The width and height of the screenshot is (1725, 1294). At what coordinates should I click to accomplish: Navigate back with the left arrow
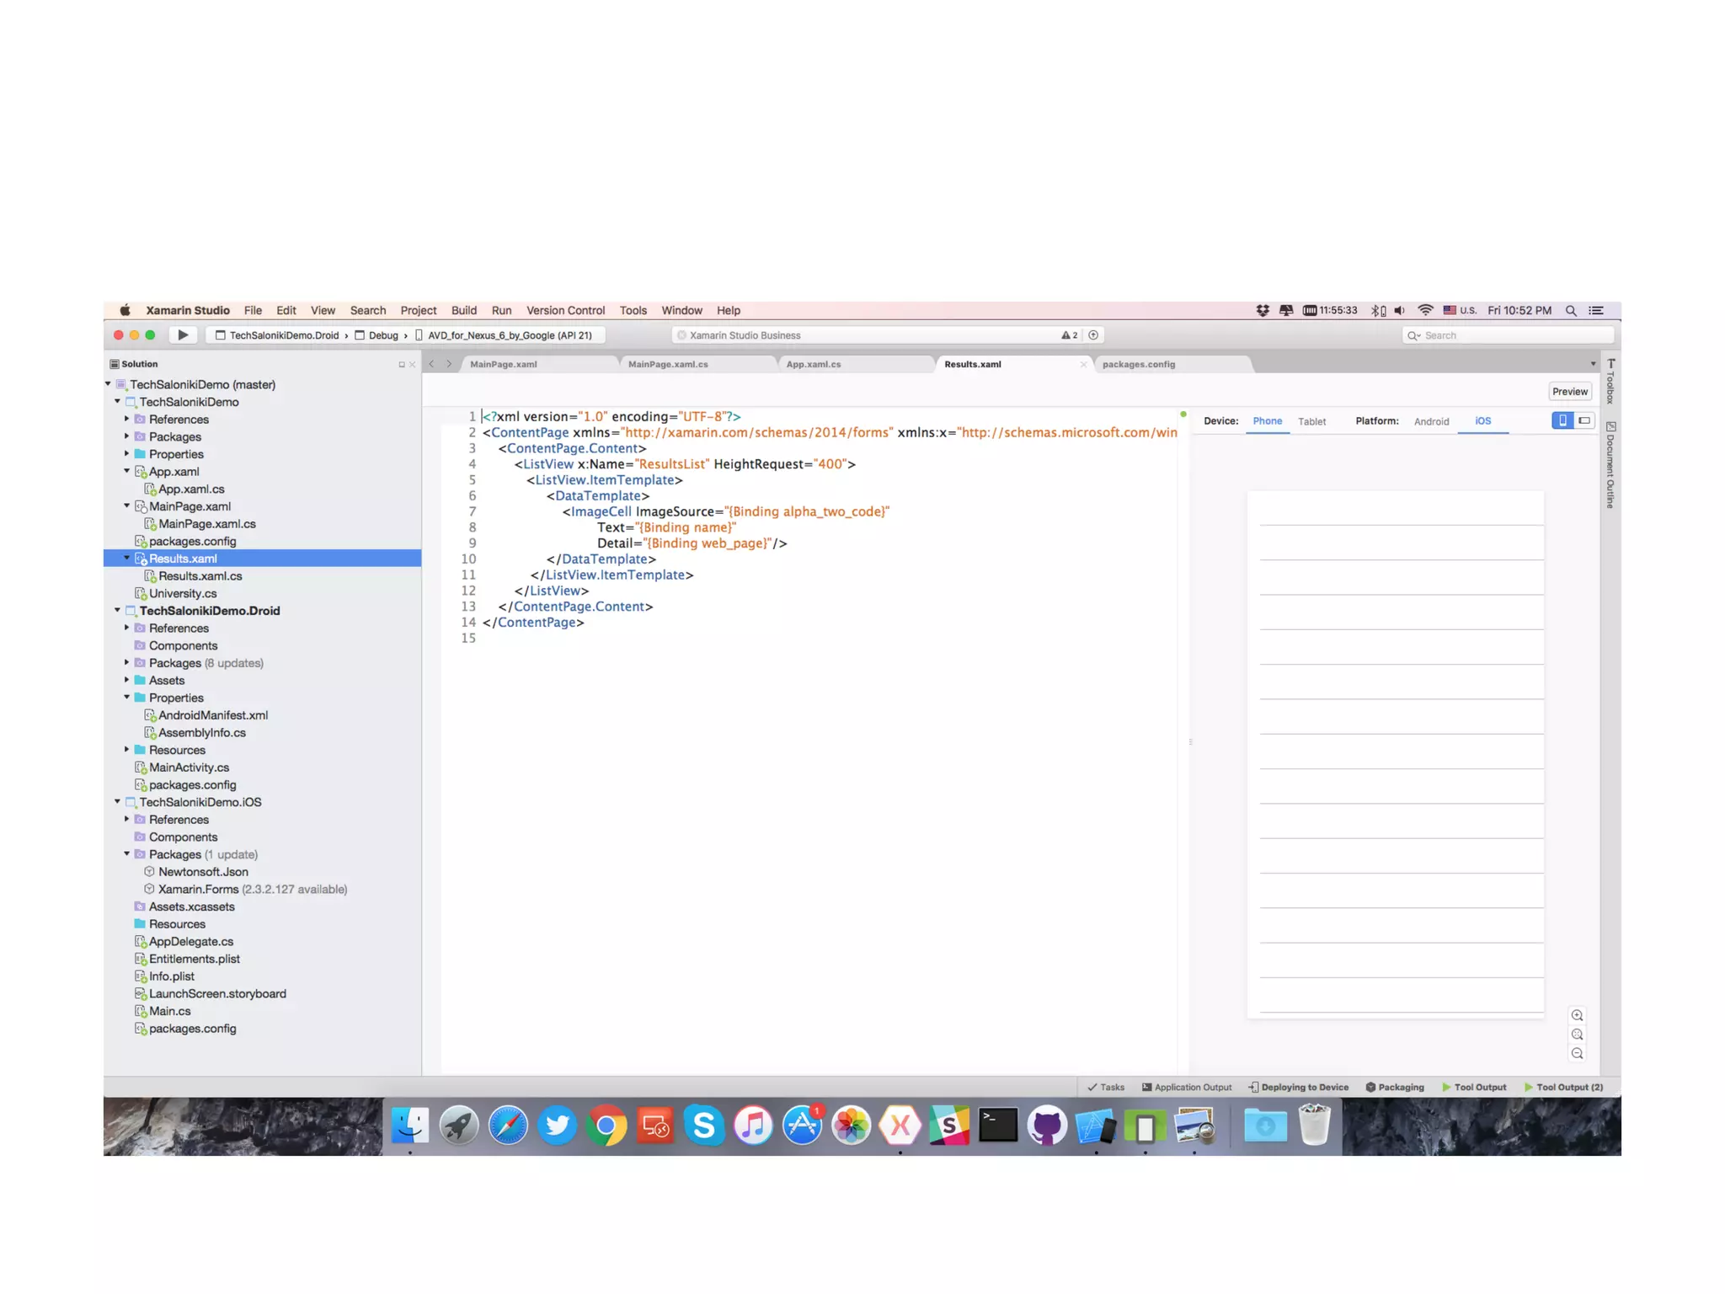[432, 364]
